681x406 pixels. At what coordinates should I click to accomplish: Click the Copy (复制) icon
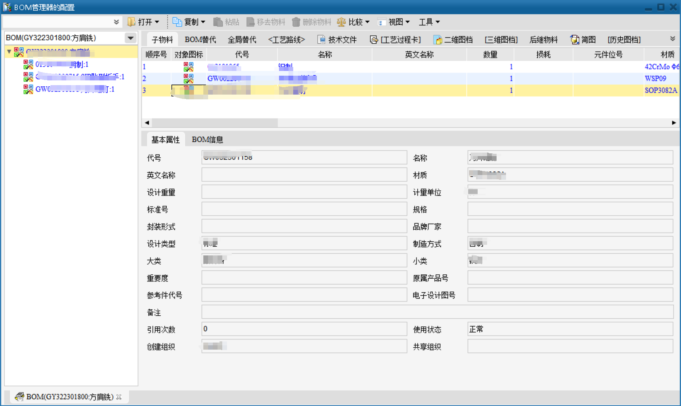click(x=177, y=22)
